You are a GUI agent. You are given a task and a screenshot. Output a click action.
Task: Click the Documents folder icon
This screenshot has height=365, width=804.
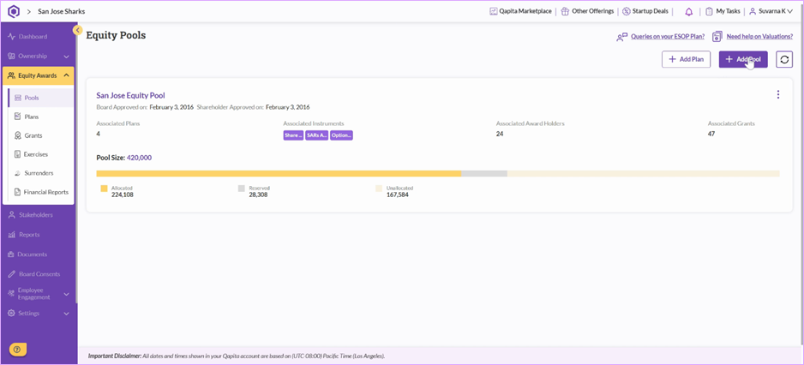coord(11,254)
